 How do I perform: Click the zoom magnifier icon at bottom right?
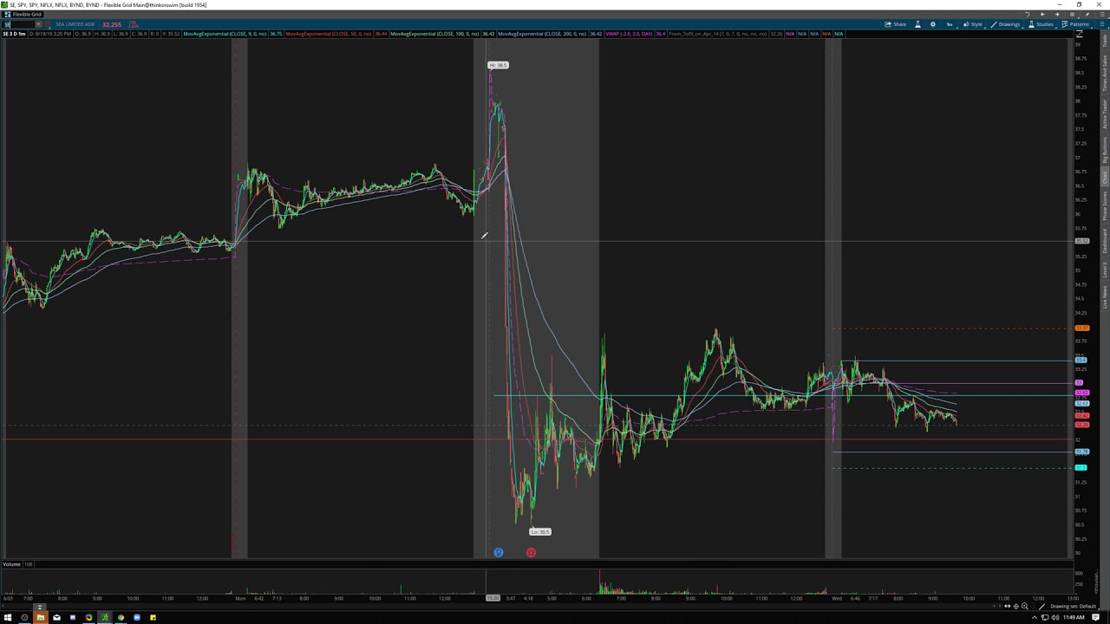1024,607
